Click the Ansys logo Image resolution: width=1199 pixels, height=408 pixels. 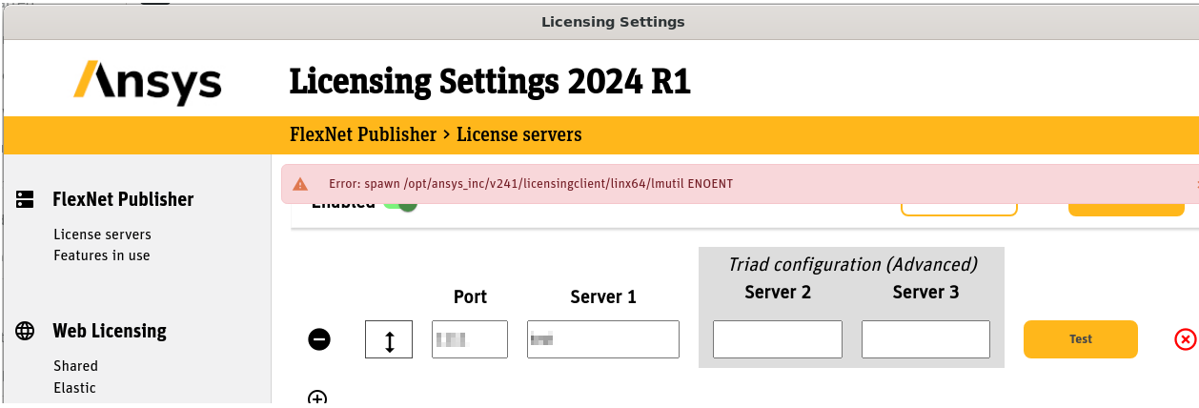(148, 82)
